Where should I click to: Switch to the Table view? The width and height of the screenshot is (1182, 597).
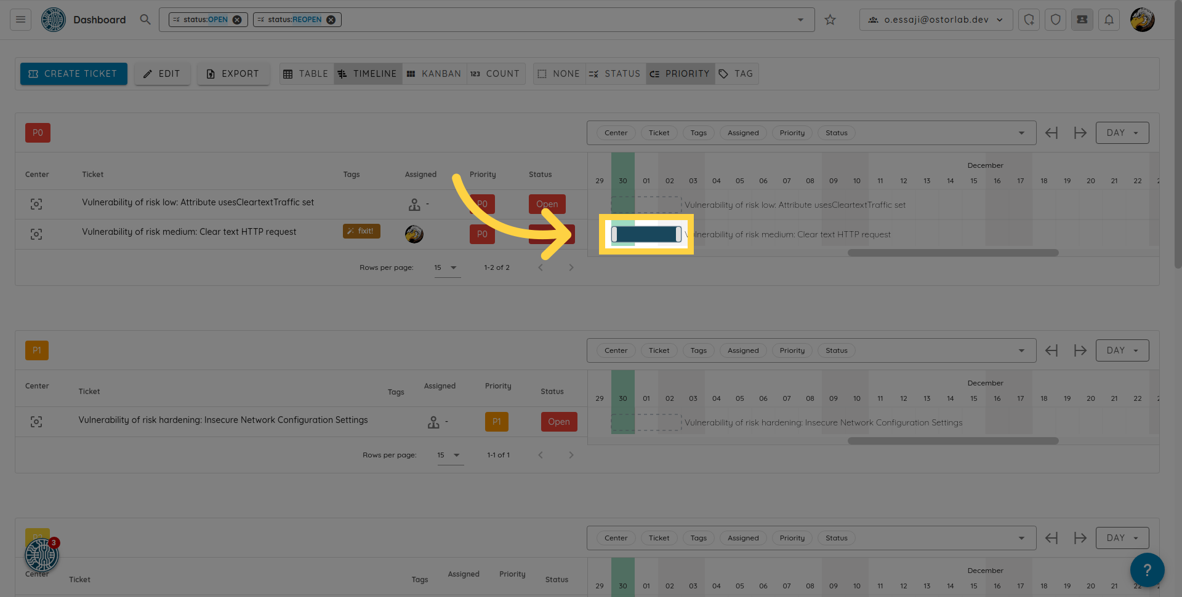click(x=306, y=74)
